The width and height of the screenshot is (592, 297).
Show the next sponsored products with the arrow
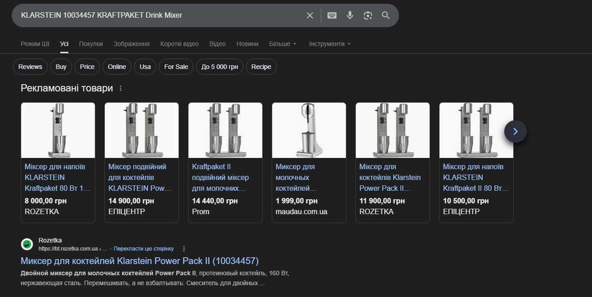[516, 131]
